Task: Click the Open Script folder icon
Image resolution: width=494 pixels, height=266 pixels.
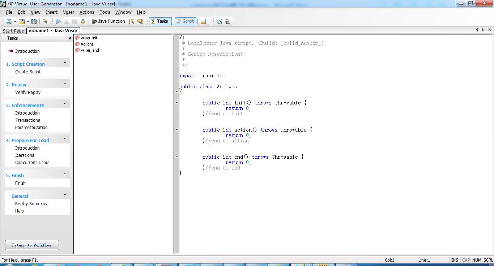Action: pyautogui.click(x=22, y=21)
